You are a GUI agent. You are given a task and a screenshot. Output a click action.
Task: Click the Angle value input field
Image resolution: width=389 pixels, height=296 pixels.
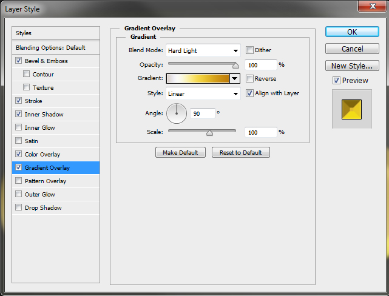(203, 113)
